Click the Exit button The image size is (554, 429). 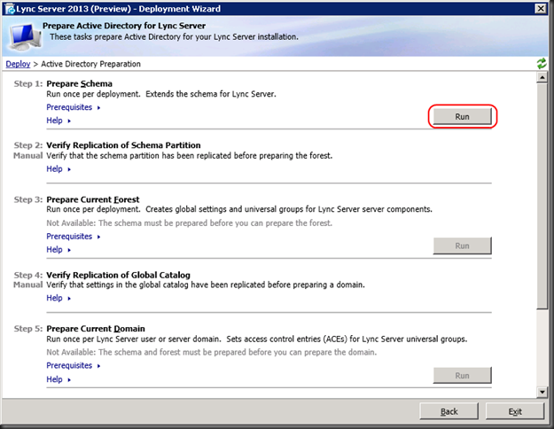coord(515,411)
